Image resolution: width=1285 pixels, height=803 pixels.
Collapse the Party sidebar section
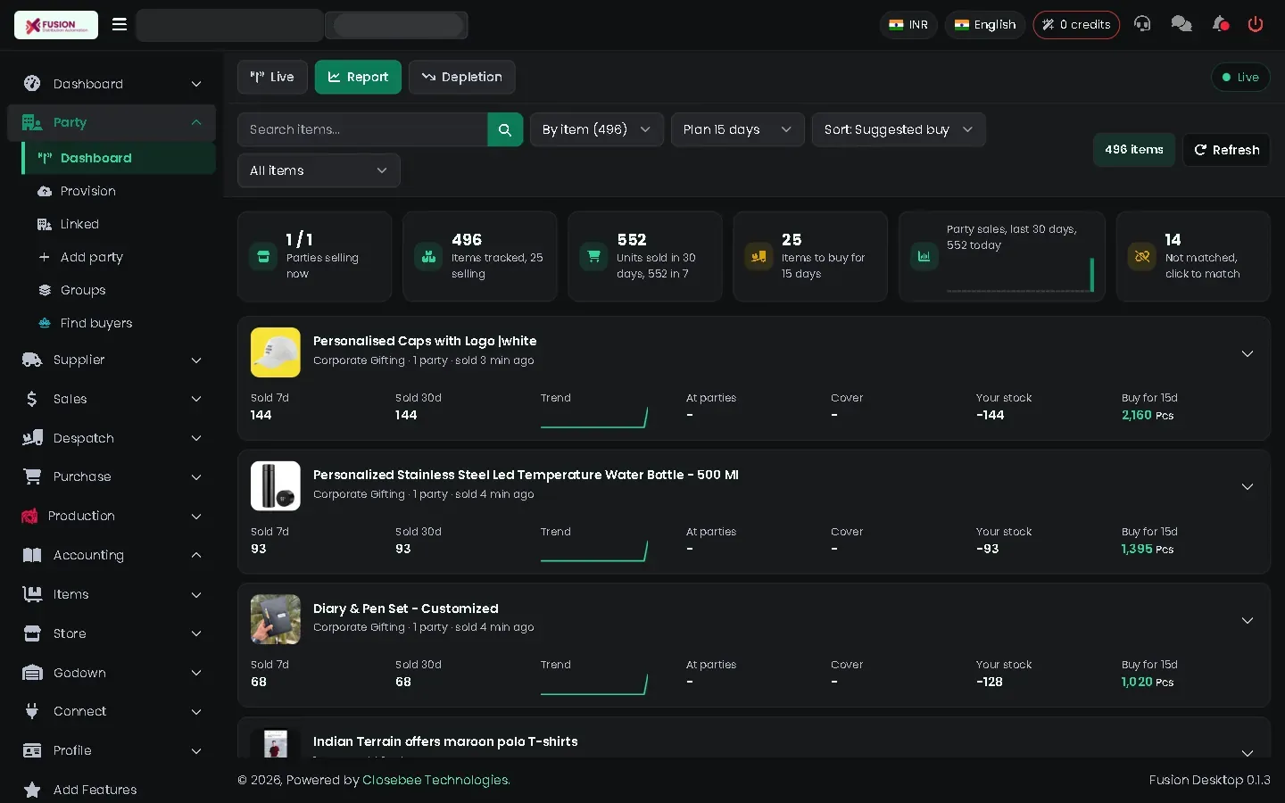[x=112, y=122]
